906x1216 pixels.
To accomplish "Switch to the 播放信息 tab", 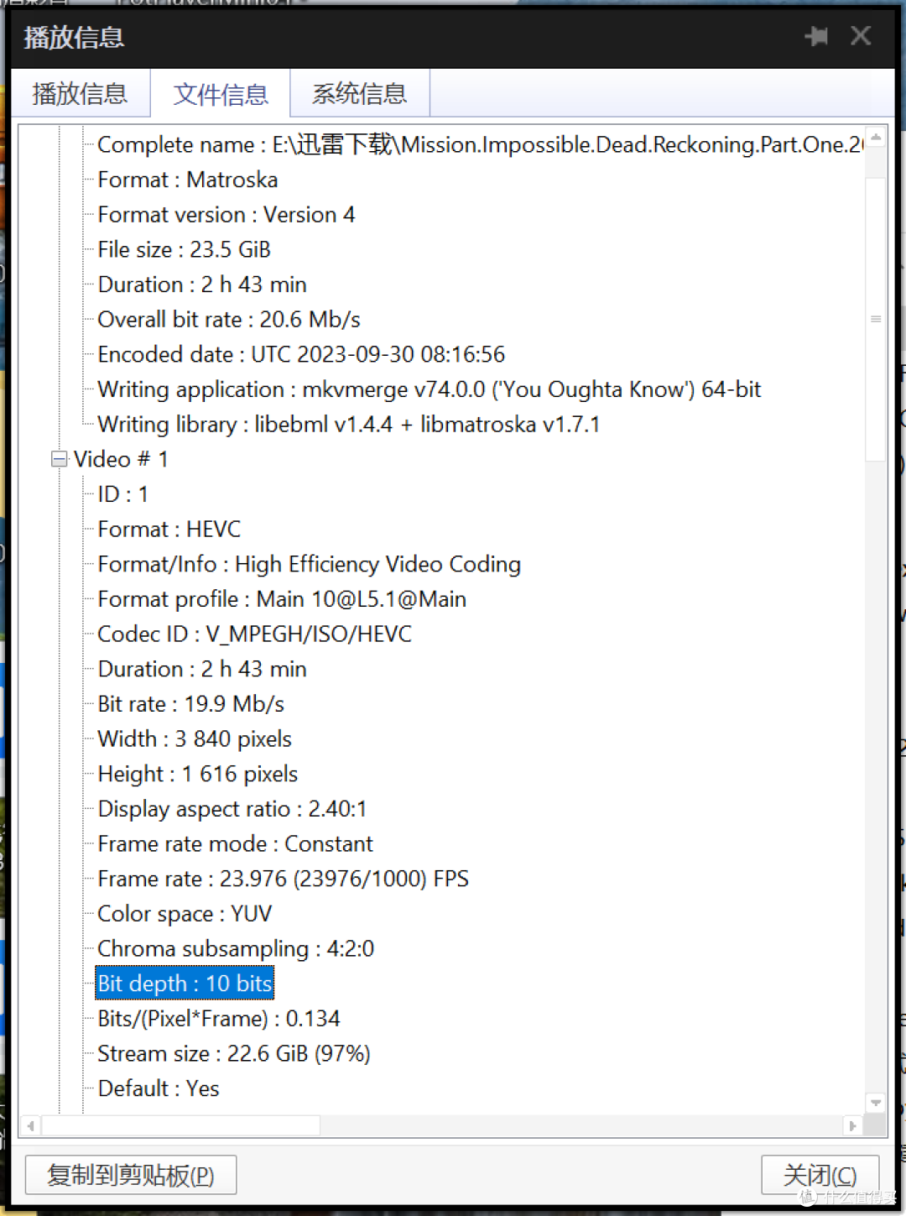I will click(81, 93).
